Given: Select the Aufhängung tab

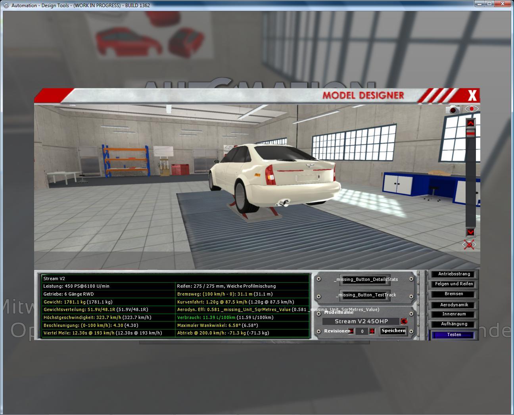Looking at the screenshot, I should coord(454,324).
